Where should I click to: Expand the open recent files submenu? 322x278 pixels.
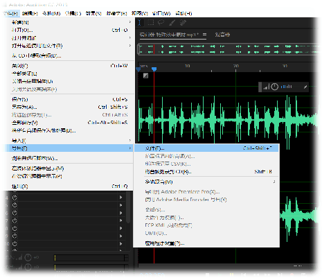[71, 46]
